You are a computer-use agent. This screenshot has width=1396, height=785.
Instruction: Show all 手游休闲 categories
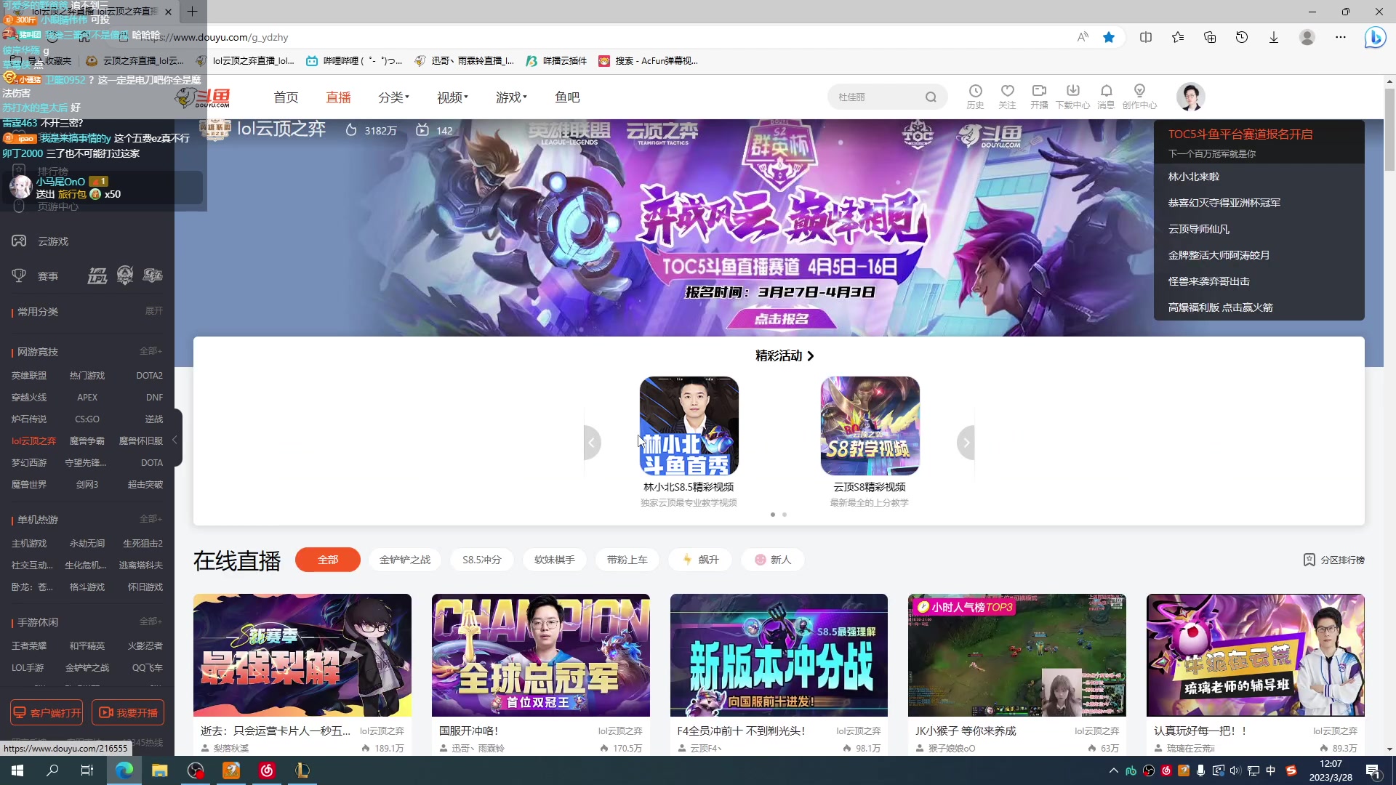151,621
